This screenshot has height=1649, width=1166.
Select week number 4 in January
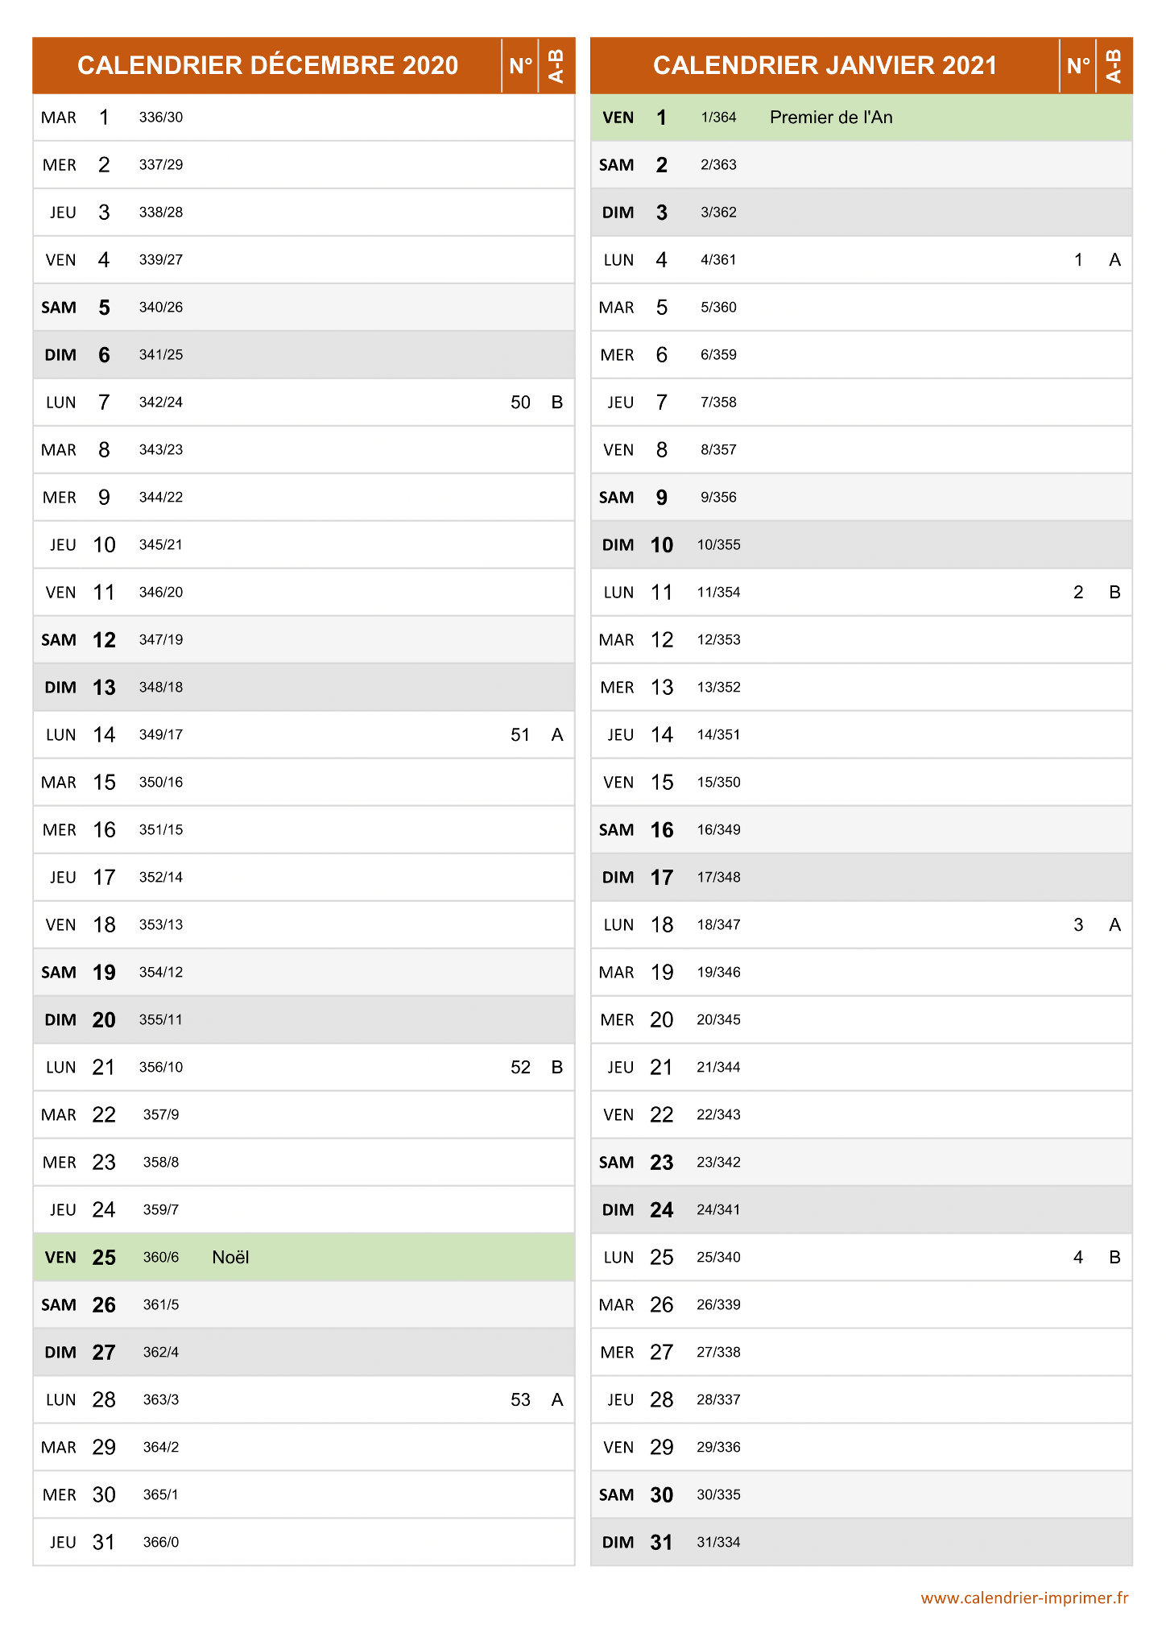point(1078,1258)
